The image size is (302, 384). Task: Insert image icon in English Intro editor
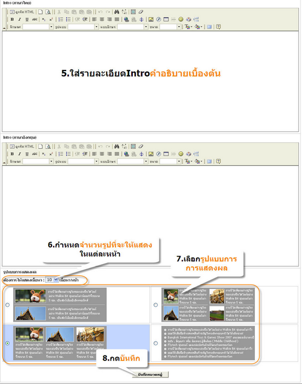tap(151, 154)
